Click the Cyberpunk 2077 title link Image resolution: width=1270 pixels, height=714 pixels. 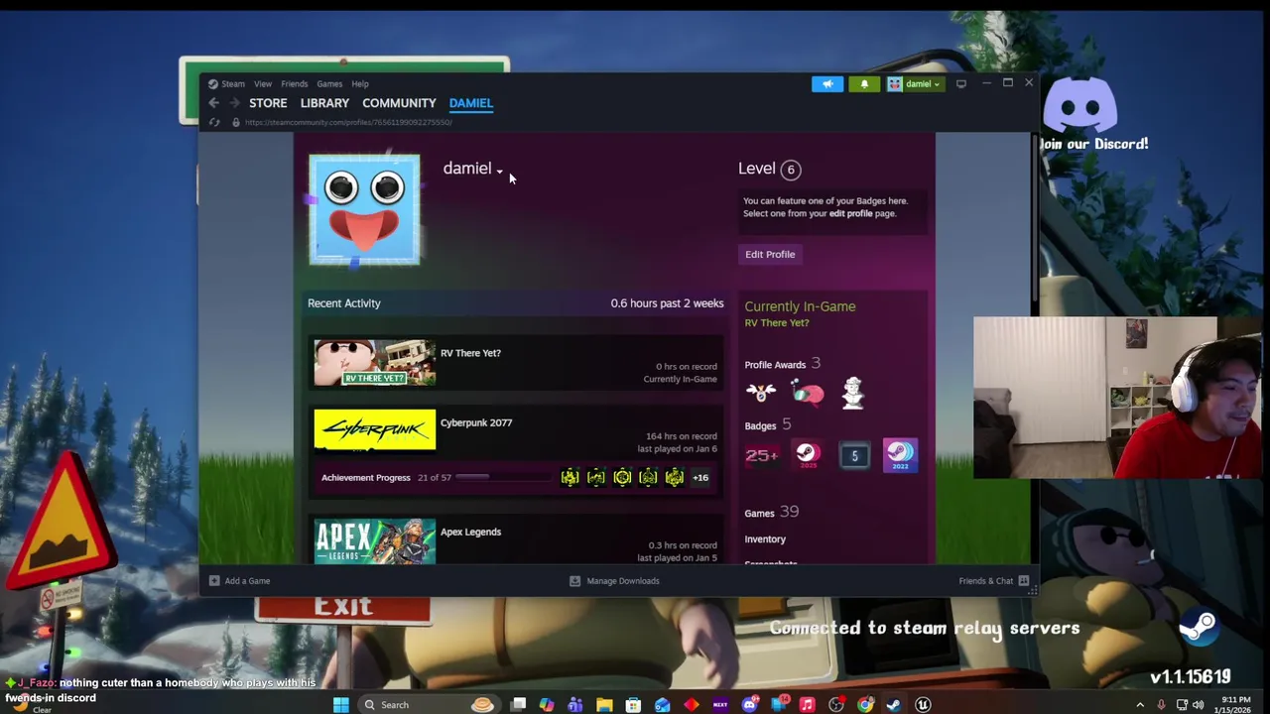click(476, 422)
